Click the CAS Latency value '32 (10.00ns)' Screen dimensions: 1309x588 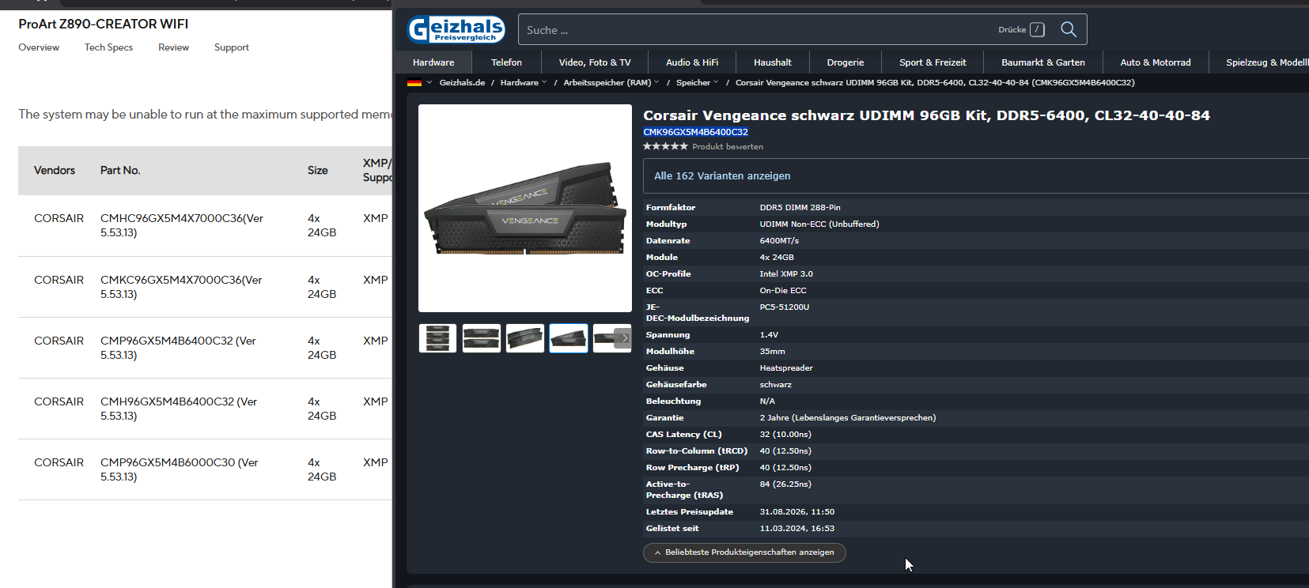785,435
